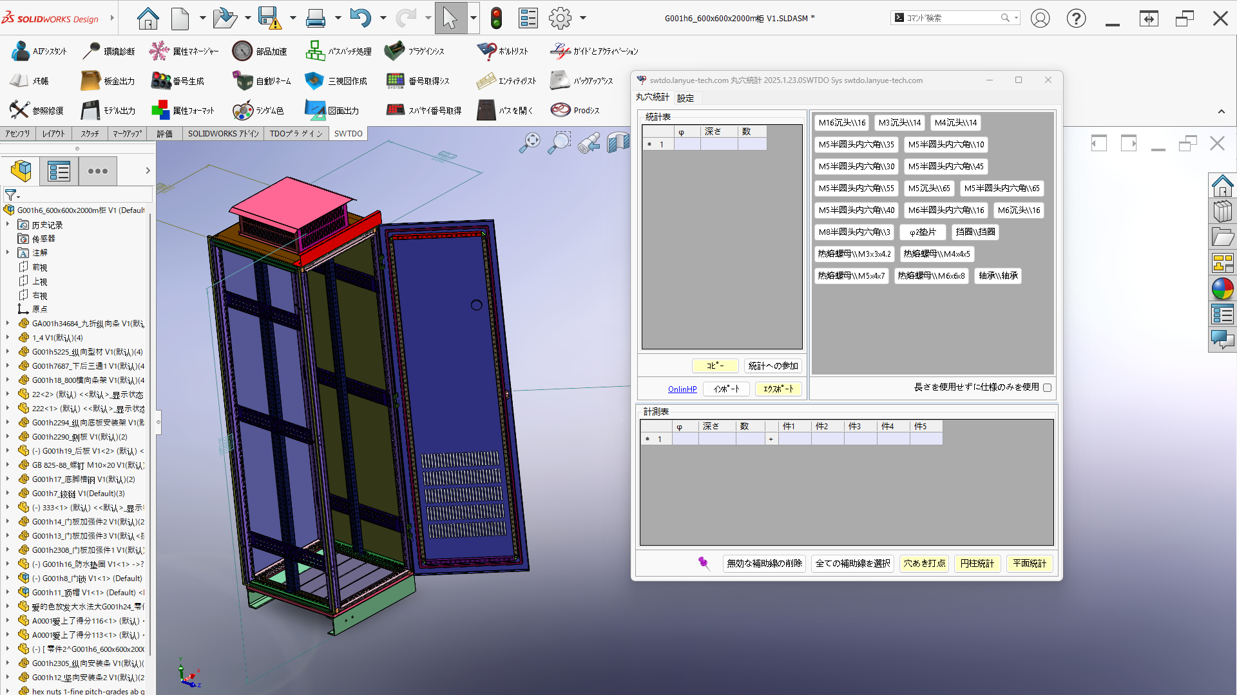Enable 長さを使用せずに仕様のみを使用 checkbox
The image size is (1237, 695).
[1047, 387]
